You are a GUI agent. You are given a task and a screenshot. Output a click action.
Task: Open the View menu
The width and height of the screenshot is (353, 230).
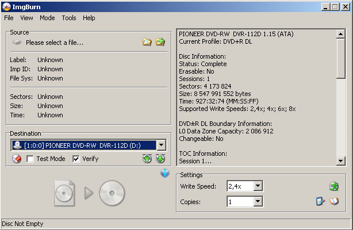[x=27, y=18]
